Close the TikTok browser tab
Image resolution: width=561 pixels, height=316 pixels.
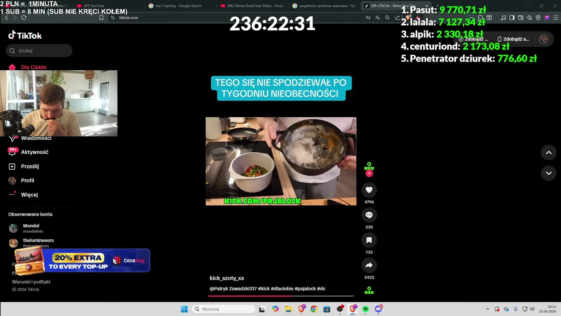pyautogui.click(x=426, y=6)
